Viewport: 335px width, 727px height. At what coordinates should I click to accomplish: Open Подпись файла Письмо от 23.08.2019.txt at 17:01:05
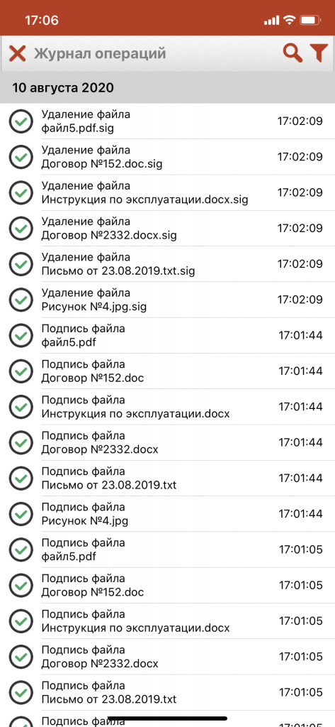(x=167, y=692)
